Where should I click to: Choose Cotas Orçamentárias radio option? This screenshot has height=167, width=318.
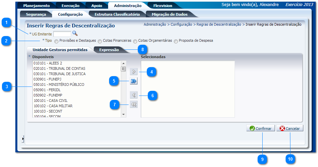(x=135, y=41)
